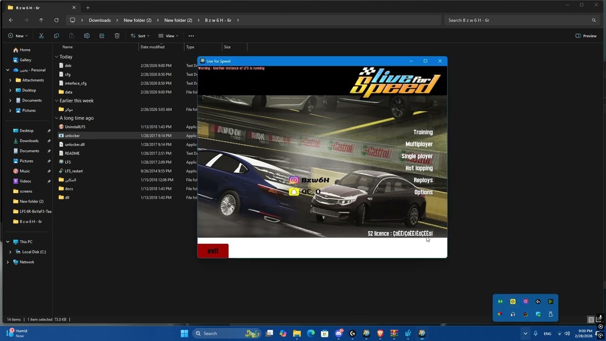Click the headphones icon in tray popup
Image resolution: width=606 pixels, height=341 pixels.
click(x=513, y=314)
